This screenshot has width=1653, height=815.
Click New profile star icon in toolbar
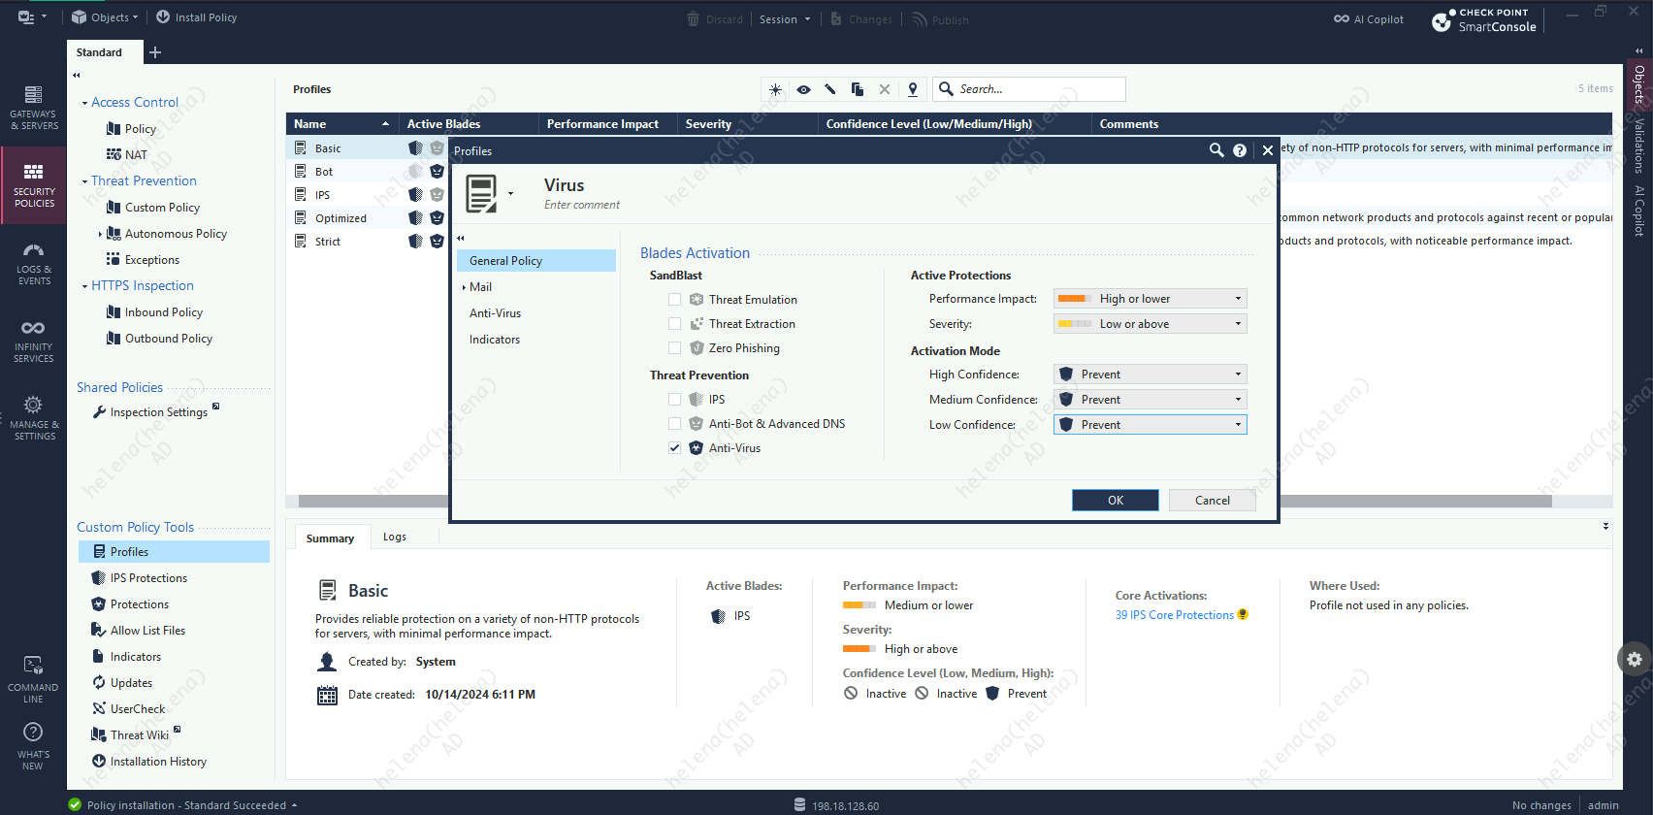(775, 89)
